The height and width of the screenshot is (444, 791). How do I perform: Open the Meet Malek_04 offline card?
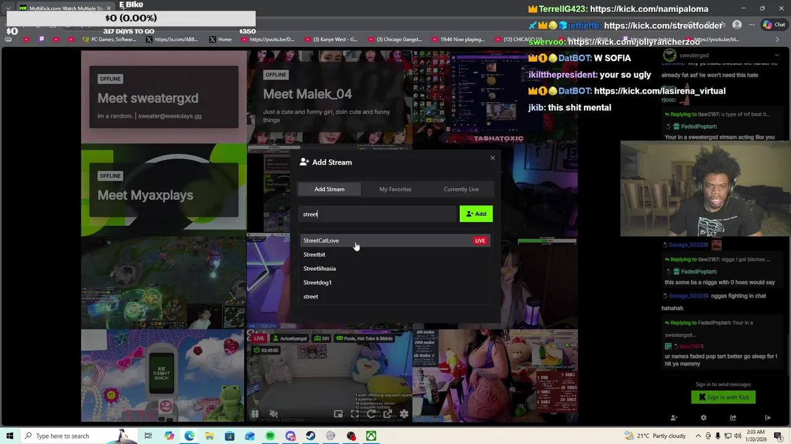click(x=330, y=97)
